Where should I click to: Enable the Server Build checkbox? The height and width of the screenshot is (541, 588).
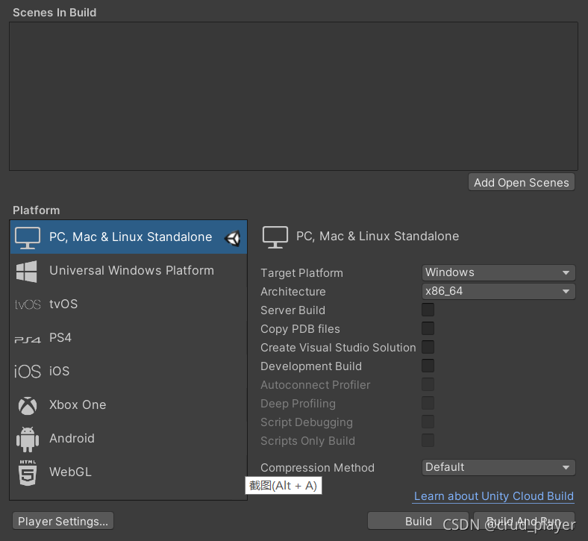click(428, 310)
